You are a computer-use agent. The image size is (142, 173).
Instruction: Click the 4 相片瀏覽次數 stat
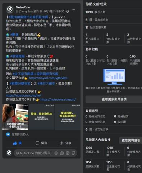pos(92,38)
